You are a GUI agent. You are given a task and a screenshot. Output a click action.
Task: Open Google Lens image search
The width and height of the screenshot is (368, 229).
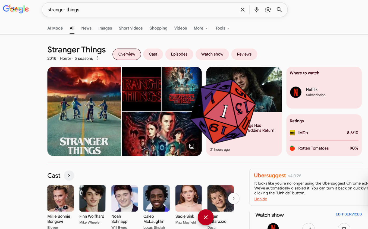click(x=268, y=10)
